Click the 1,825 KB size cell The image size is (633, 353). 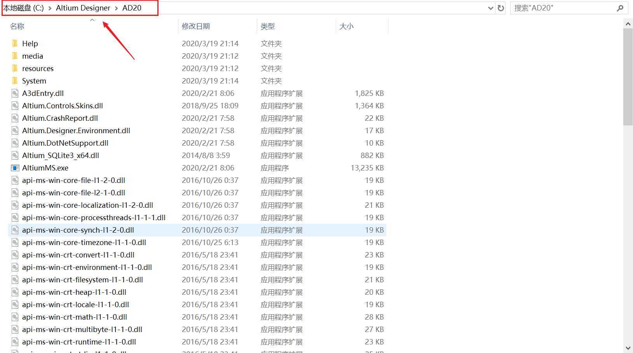point(369,93)
